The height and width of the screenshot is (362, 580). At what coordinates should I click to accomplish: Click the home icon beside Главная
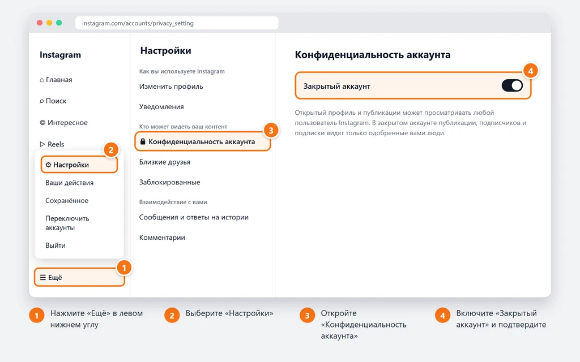(42, 80)
